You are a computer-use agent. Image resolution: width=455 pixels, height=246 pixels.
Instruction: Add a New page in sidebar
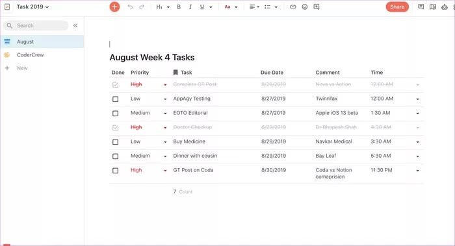22,68
